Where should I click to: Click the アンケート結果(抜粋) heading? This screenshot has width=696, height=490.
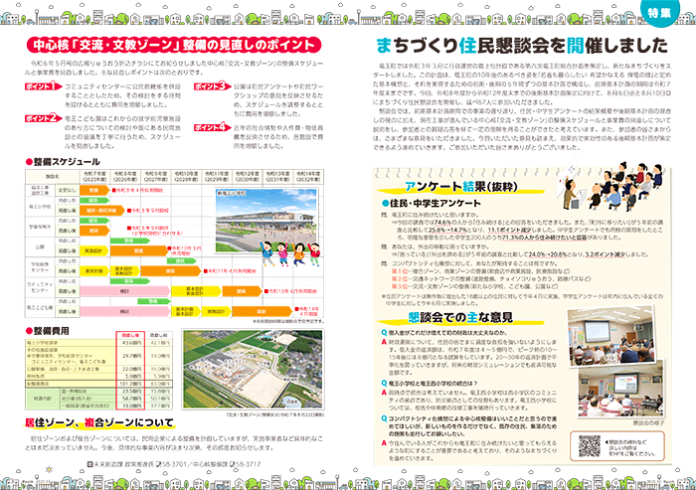pos(460,187)
